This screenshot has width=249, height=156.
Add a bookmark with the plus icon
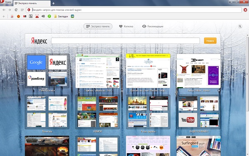pyautogui.click(x=4, y=16)
